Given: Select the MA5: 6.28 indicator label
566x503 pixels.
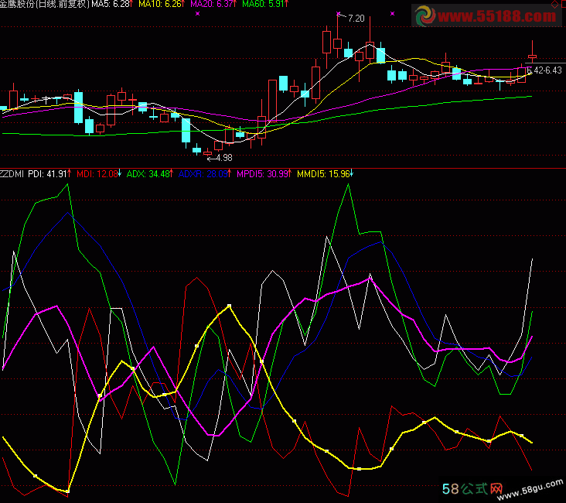Looking at the screenshot, I should [x=111, y=5].
